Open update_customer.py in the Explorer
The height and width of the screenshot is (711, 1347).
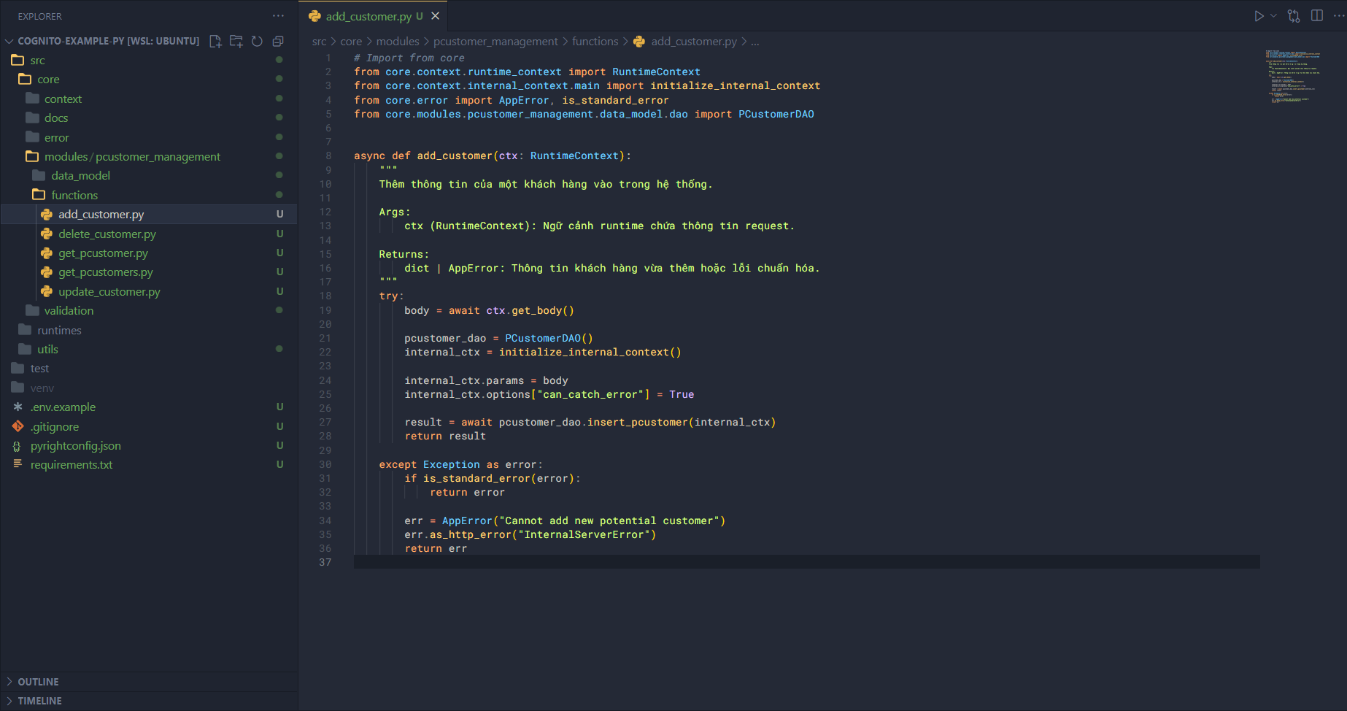click(x=109, y=292)
